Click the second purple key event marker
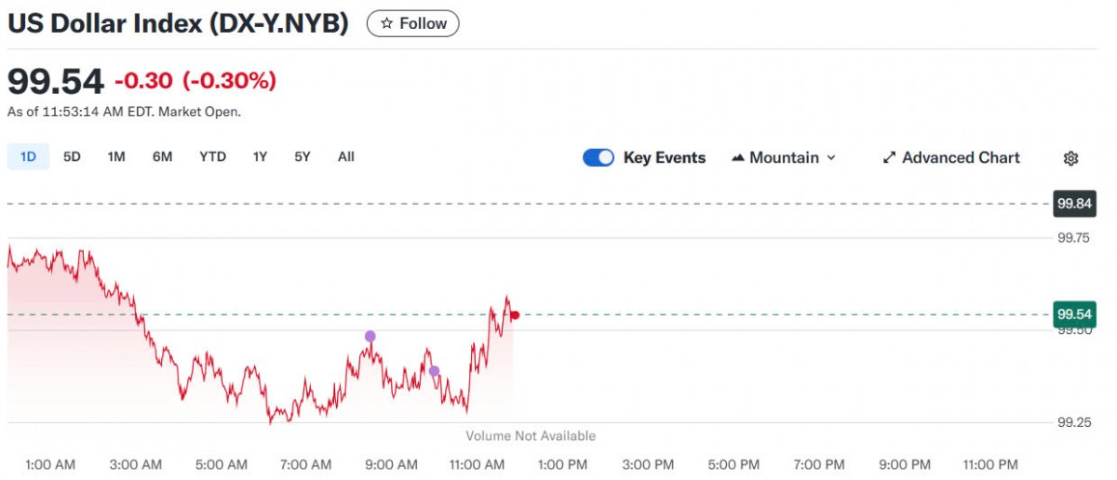The image size is (1117, 480). click(434, 371)
